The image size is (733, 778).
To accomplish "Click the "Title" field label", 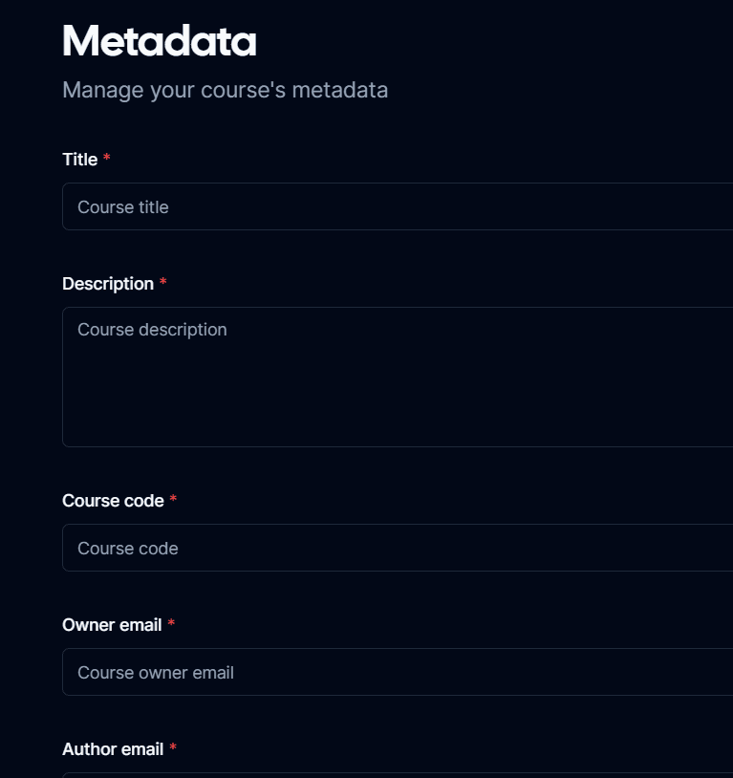I will click(x=80, y=160).
